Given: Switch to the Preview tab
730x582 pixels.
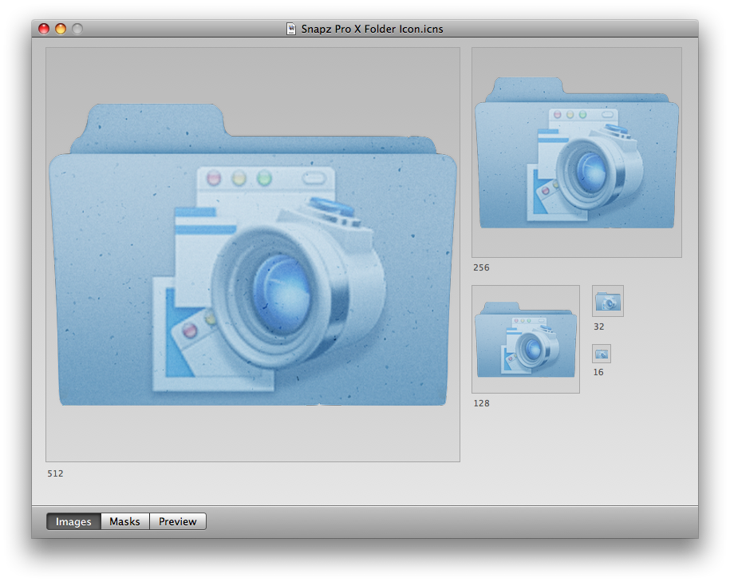Looking at the screenshot, I should pyautogui.click(x=177, y=521).
